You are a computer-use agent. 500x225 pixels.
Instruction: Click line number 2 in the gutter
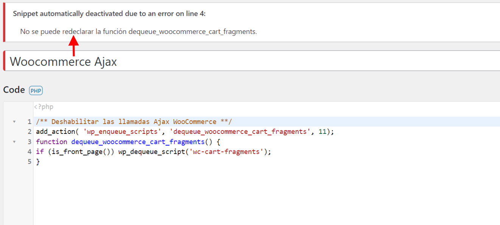30,132
